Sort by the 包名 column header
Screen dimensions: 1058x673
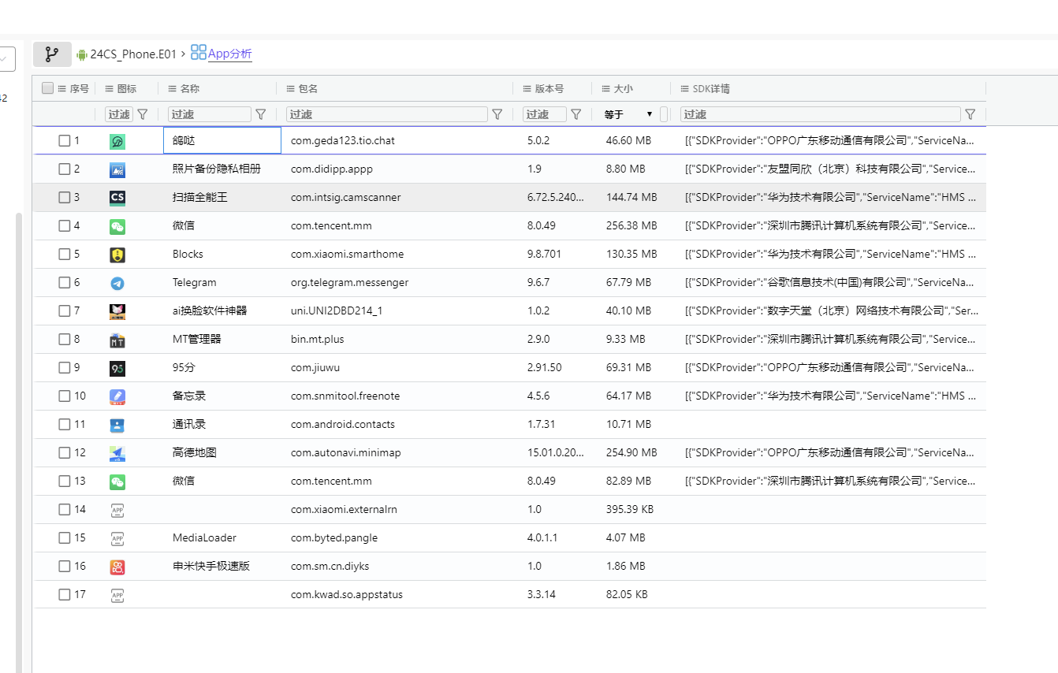click(308, 89)
